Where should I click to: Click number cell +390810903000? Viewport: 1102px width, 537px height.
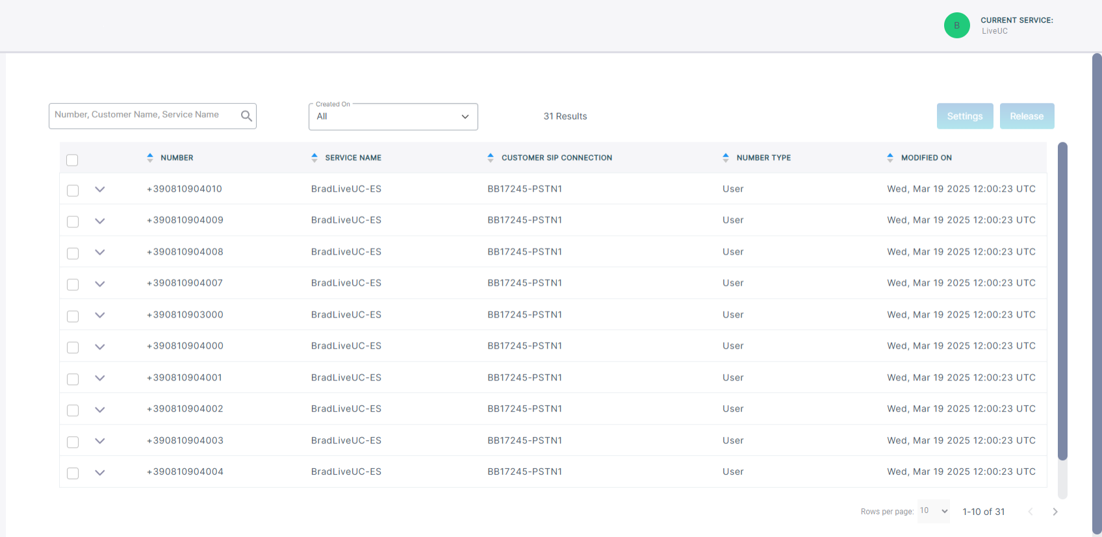[x=185, y=315]
